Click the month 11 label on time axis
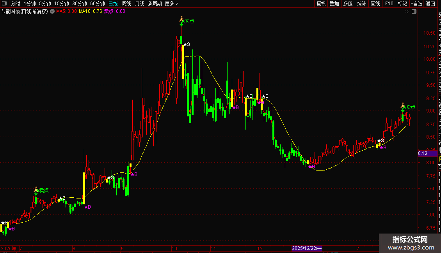The width and height of the screenshot is (441, 253). [213, 248]
